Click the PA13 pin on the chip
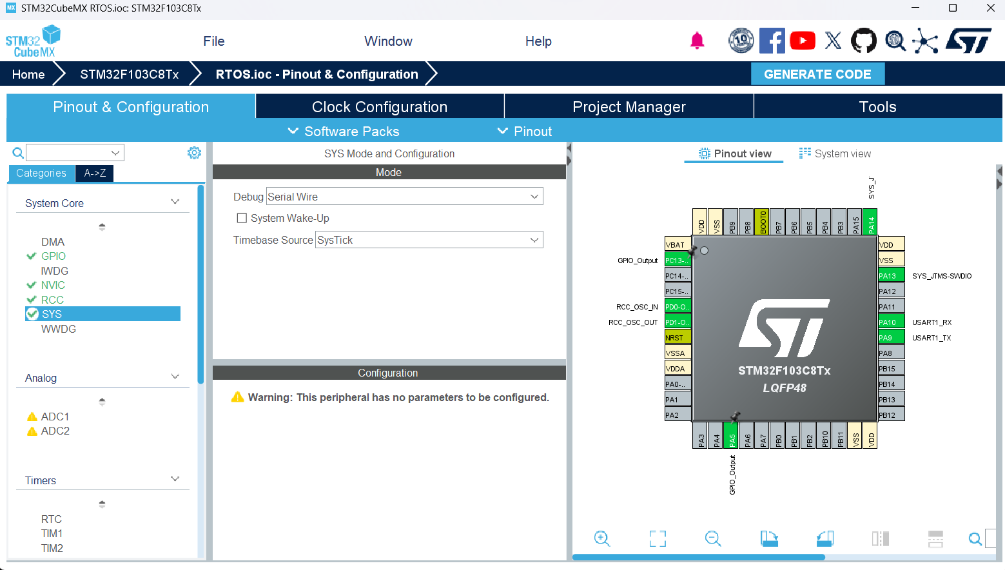The height and width of the screenshot is (570, 1005). point(892,275)
